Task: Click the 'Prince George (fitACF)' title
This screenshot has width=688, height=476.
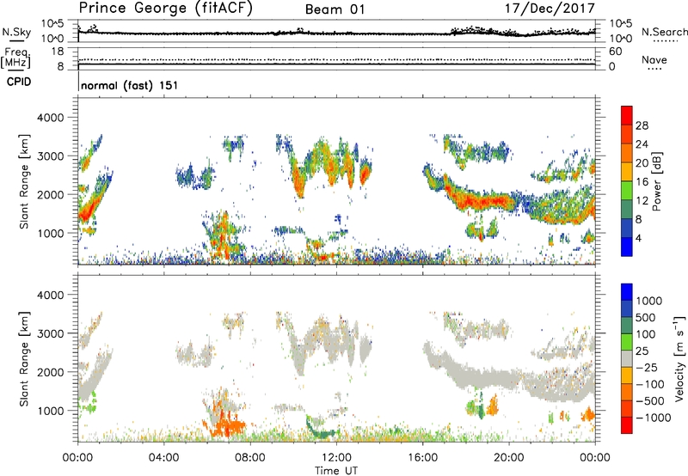Action: 166,8
